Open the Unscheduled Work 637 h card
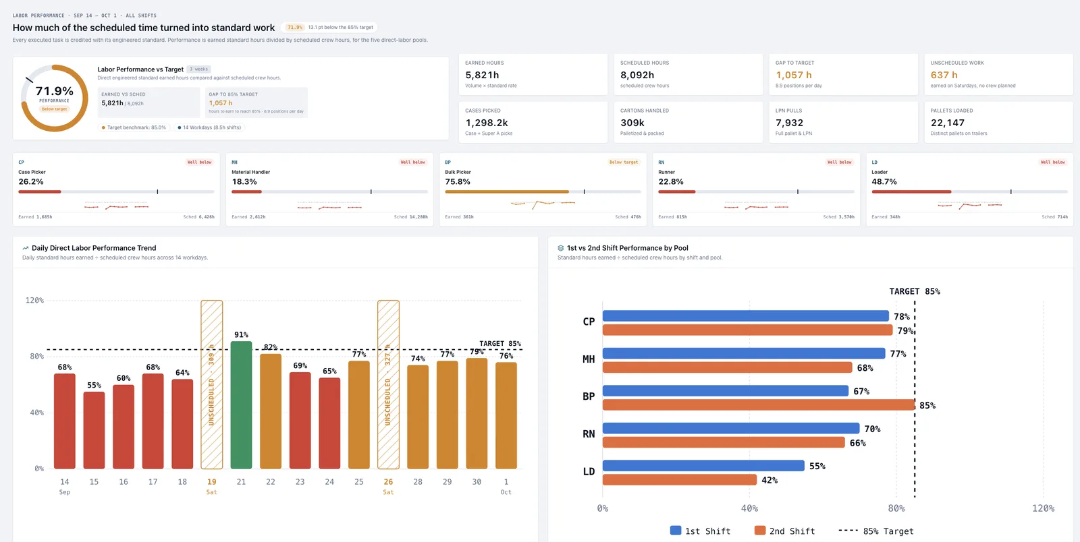Viewport: 1080px width, 542px height. (x=999, y=75)
